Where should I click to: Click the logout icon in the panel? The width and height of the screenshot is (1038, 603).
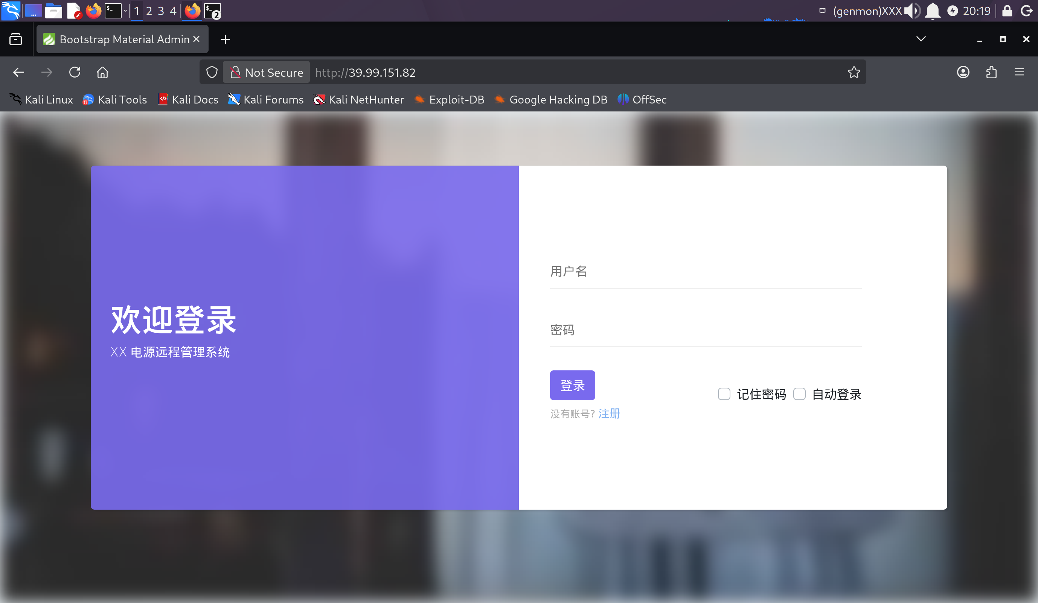click(1027, 11)
